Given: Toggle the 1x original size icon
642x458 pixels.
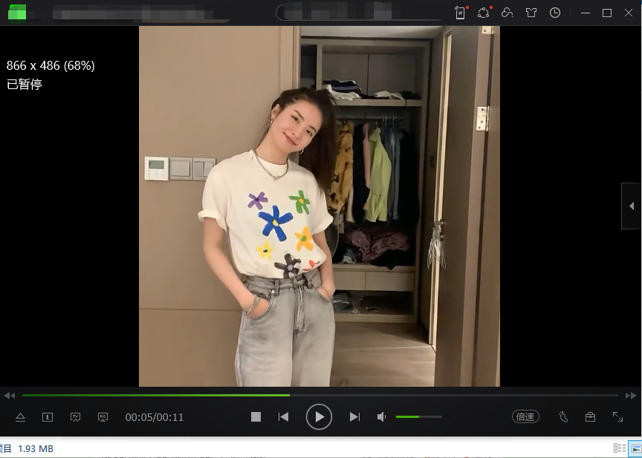Looking at the screenshot, I should coord(48,417).
